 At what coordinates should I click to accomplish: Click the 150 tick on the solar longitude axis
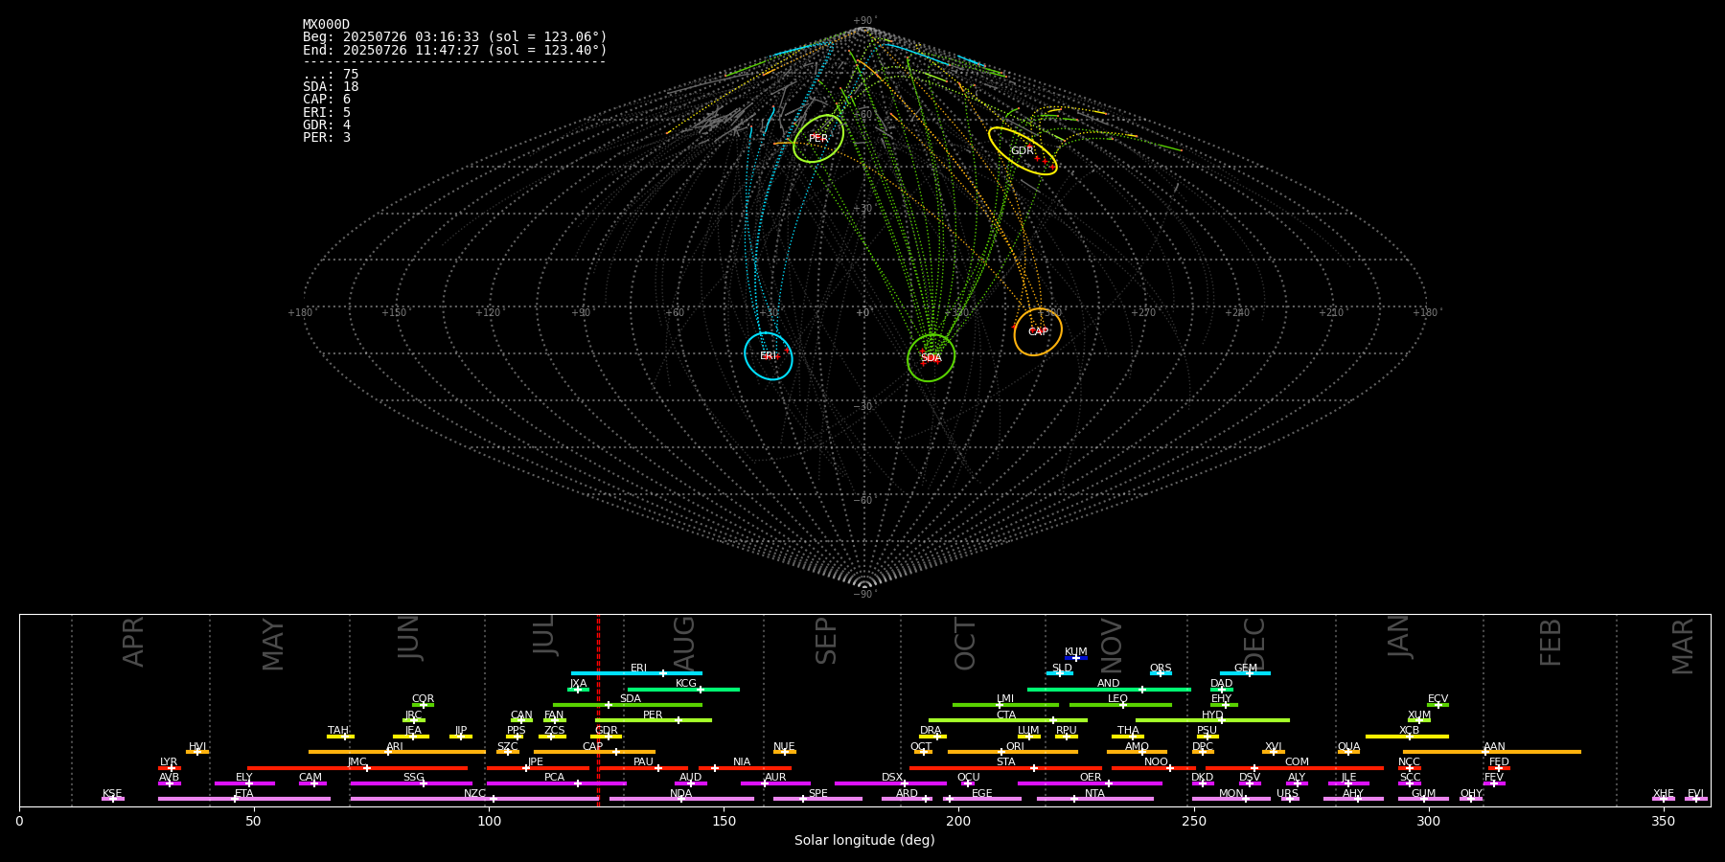(x=724, y=821)
